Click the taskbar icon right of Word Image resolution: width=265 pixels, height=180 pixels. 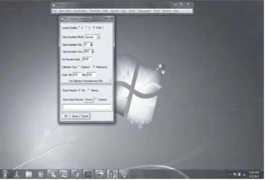76,174
